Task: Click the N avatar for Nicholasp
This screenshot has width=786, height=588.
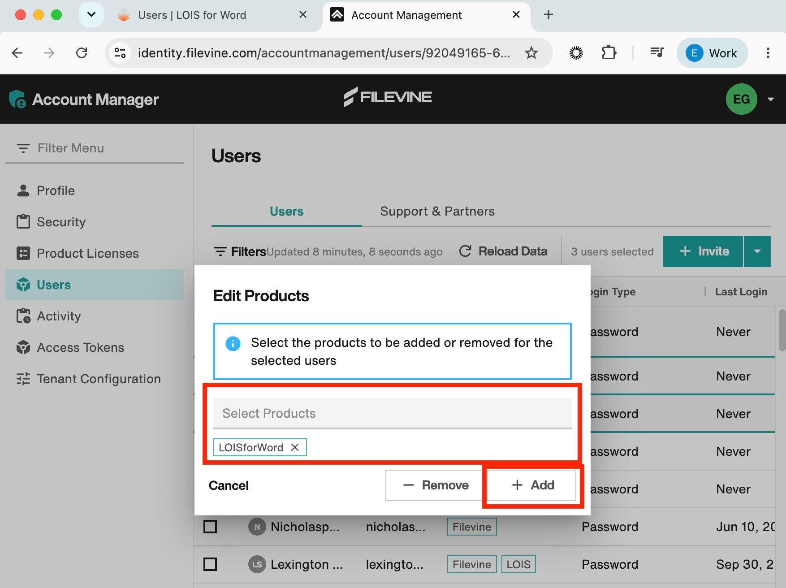Action: (257, 527)
